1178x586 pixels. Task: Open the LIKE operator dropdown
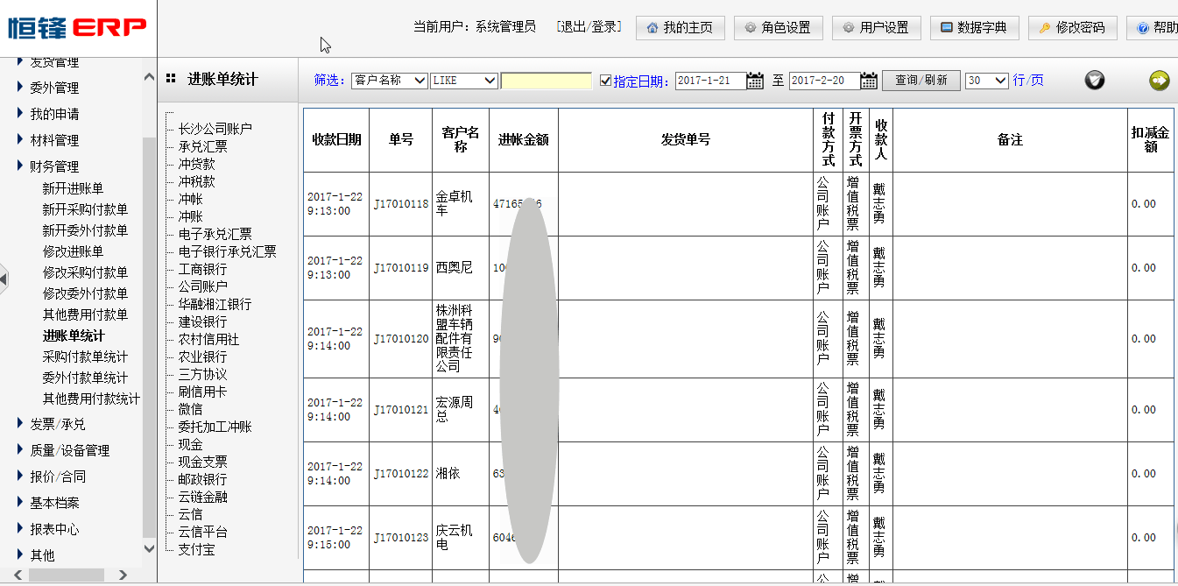463,80
